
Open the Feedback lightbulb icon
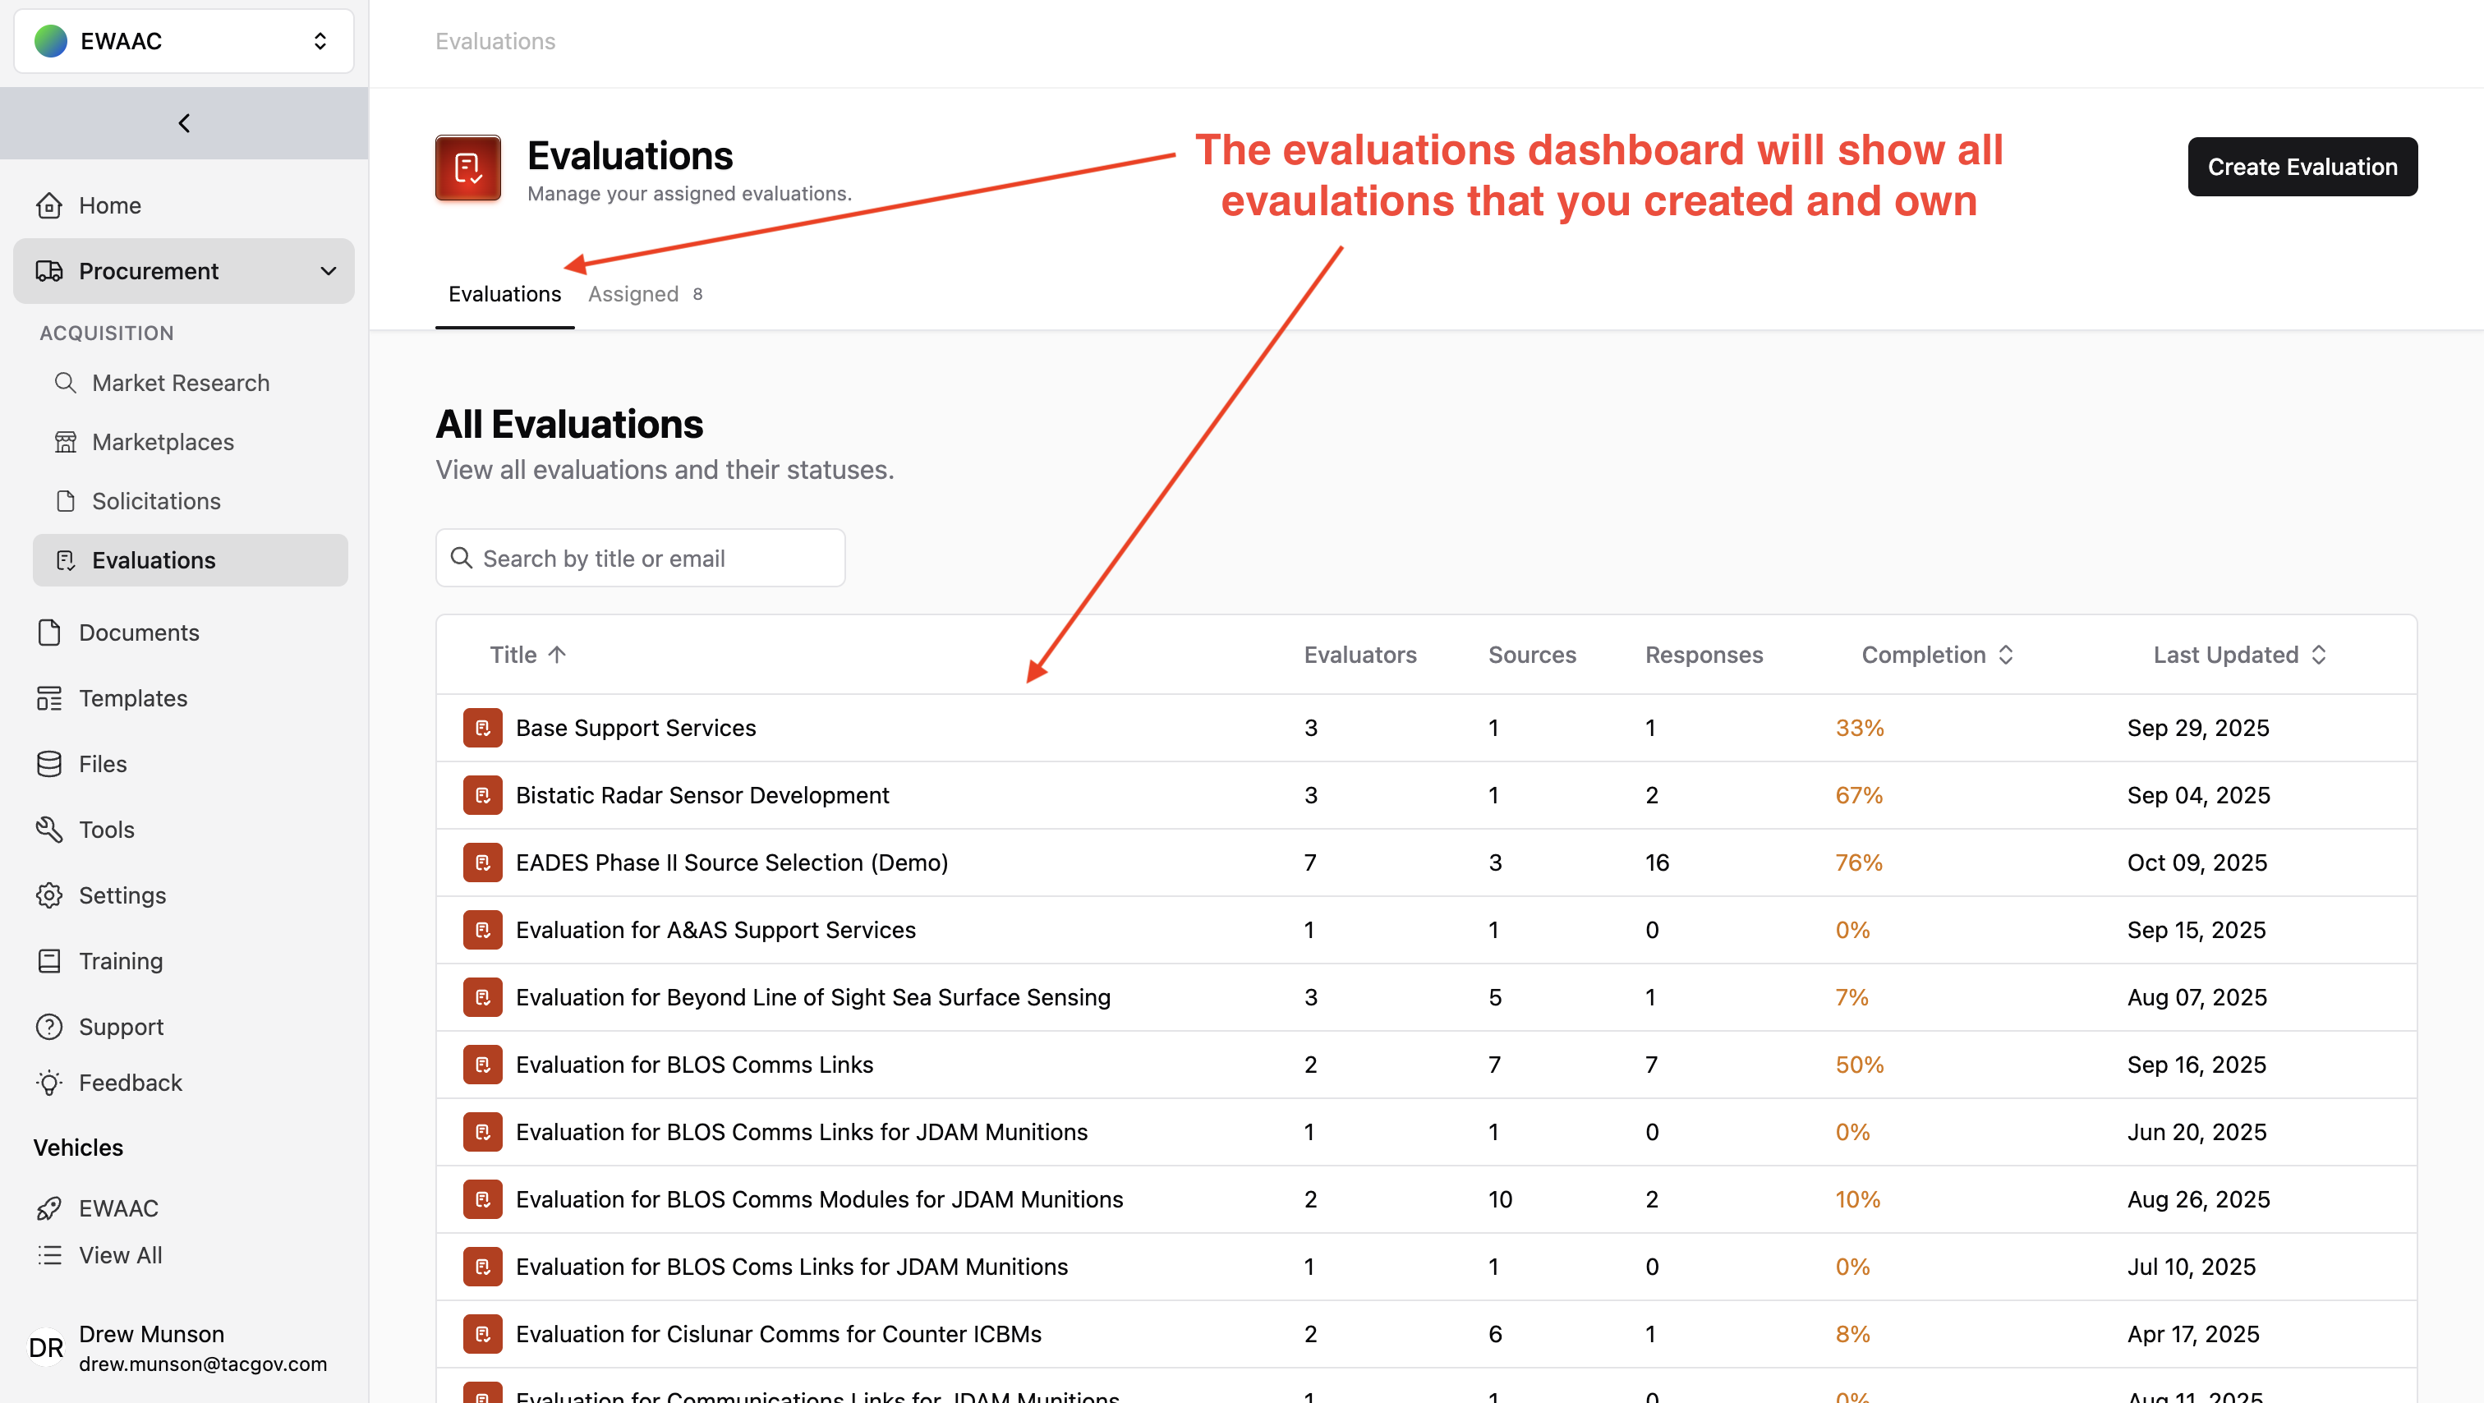coord(49,1082)
